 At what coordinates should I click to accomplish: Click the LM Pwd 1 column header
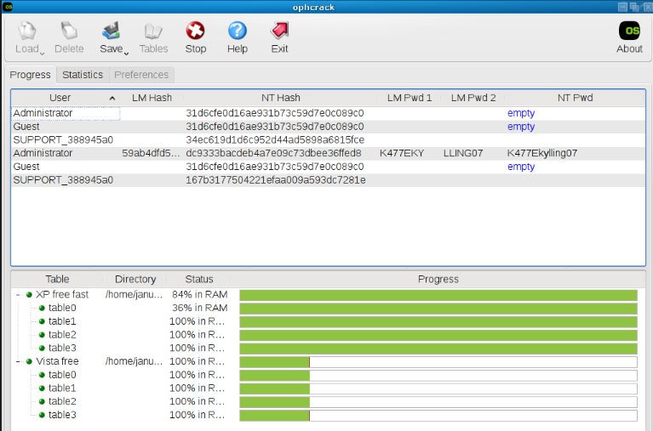(x=409, y=98)
